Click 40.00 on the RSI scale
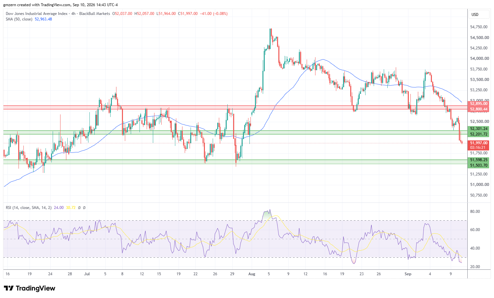Image resolution: width=494 pixels, height=298 pixels. pos(475,248)
